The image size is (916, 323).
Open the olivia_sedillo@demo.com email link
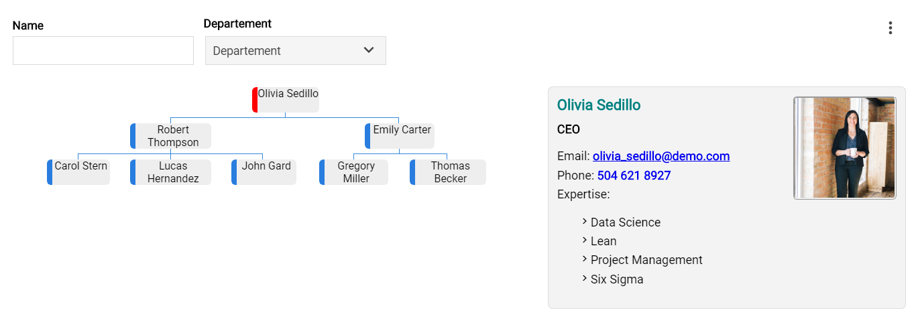[x=661, y=156]
